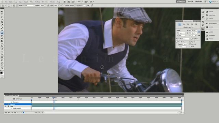Open the File menu
Image resolution: width=219 pixels, height=123 pixels.
tap(6, 2)
